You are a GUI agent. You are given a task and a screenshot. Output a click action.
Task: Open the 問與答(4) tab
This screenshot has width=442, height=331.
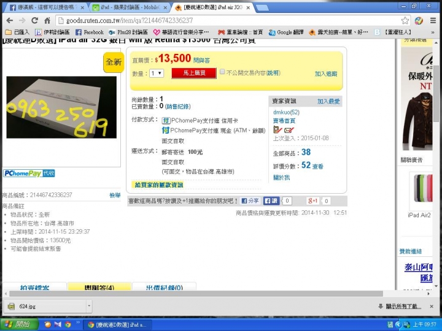tap(99, 287)
